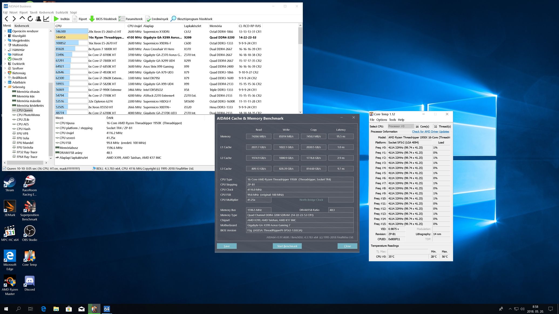The width and height of the screenshot is (559, 314).
Task: Open RaceRoom Racing Experience desktop icon
Action: pyautogui.click(x=29, y=186)
